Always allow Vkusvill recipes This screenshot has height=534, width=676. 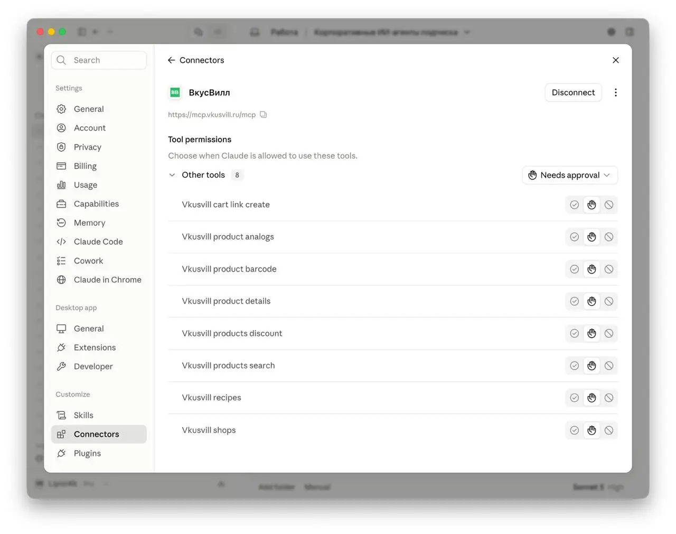coord(574,398)
